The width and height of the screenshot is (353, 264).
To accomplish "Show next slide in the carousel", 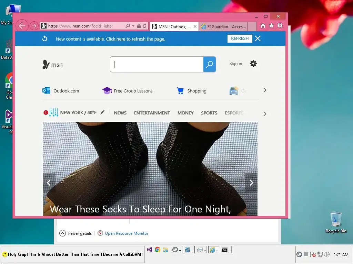I will [x=251, y=183].
